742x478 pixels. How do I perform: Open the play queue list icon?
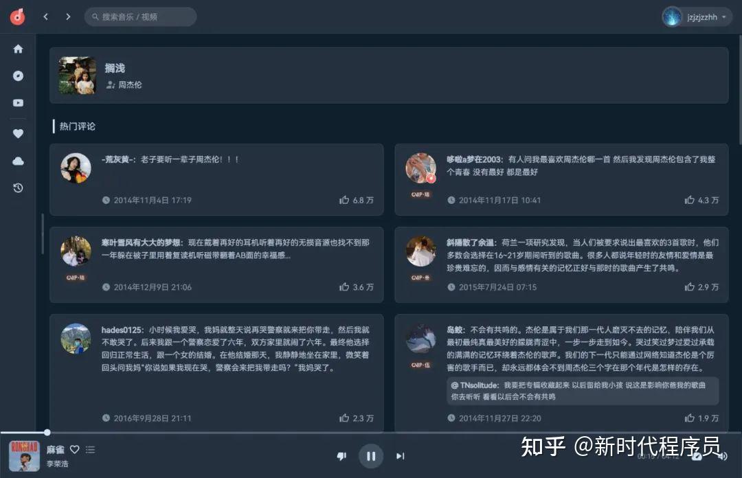tap(91, 450)
